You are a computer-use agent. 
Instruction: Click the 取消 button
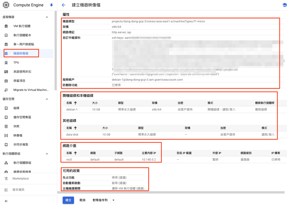click(82, 200)
